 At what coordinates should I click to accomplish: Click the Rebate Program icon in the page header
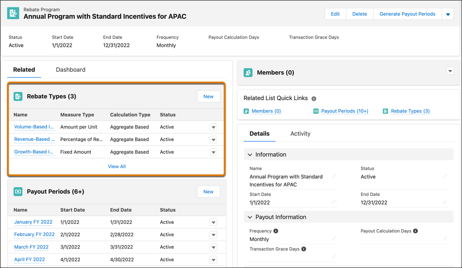(13, 13)
